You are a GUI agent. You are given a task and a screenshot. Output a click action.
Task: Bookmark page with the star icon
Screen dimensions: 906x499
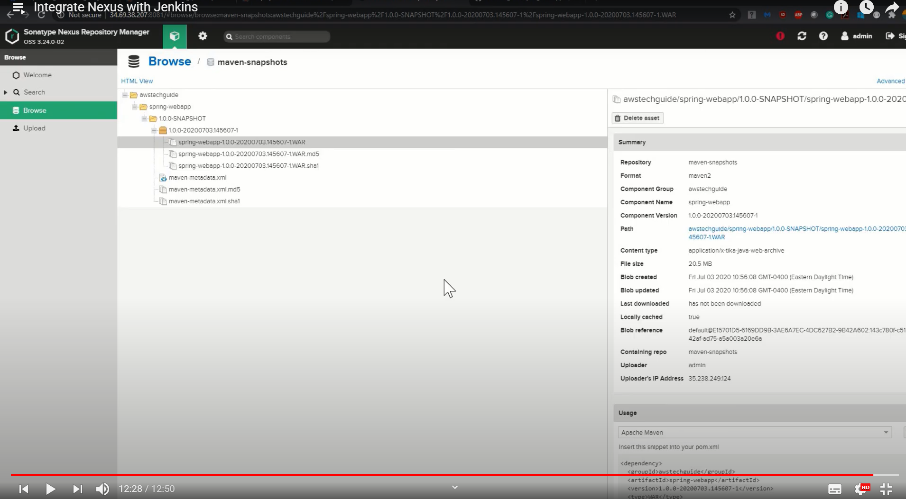coord(732,15)
